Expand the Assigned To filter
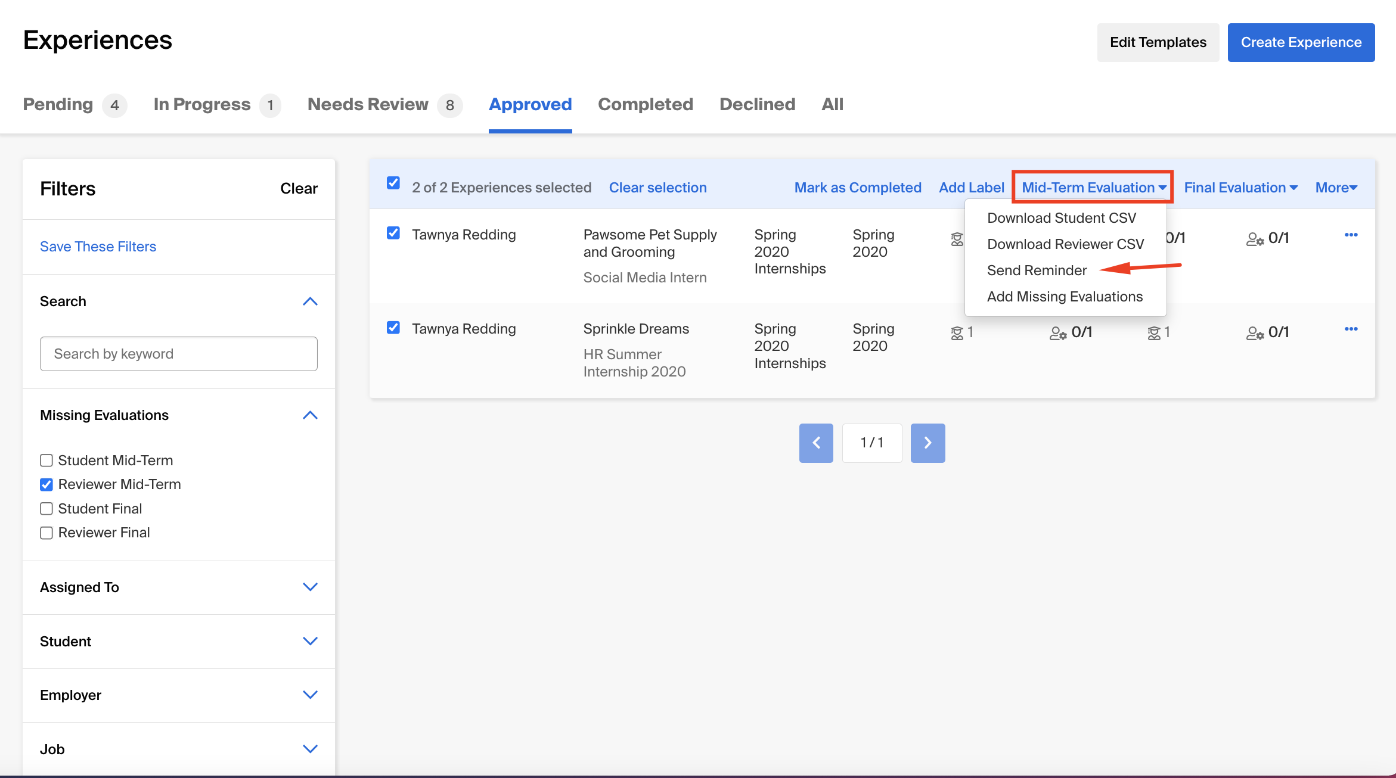 tap(310, 587)
